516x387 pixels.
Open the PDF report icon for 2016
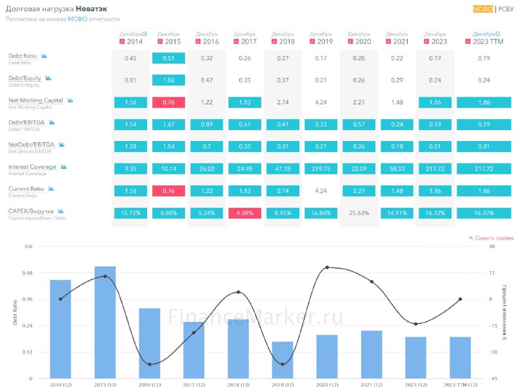(x=198, y=41)
